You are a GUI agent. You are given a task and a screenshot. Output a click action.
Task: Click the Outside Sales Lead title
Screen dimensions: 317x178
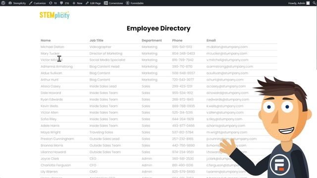click(x=105, y=139)
